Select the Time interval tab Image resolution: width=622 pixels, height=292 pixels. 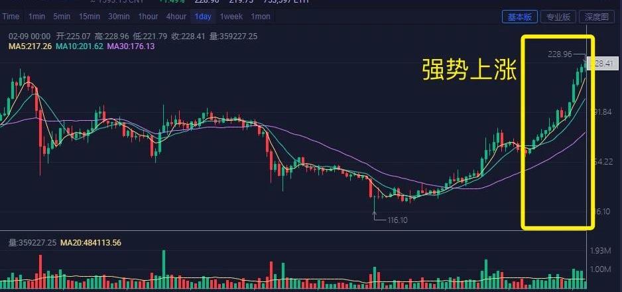point(11,17)
